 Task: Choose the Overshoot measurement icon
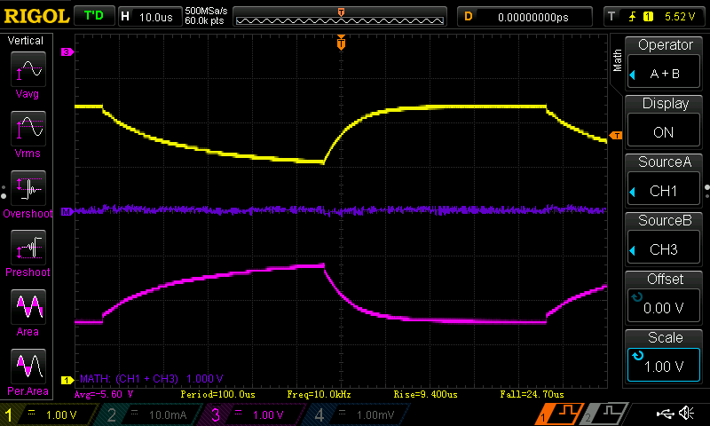click(29, 193)
